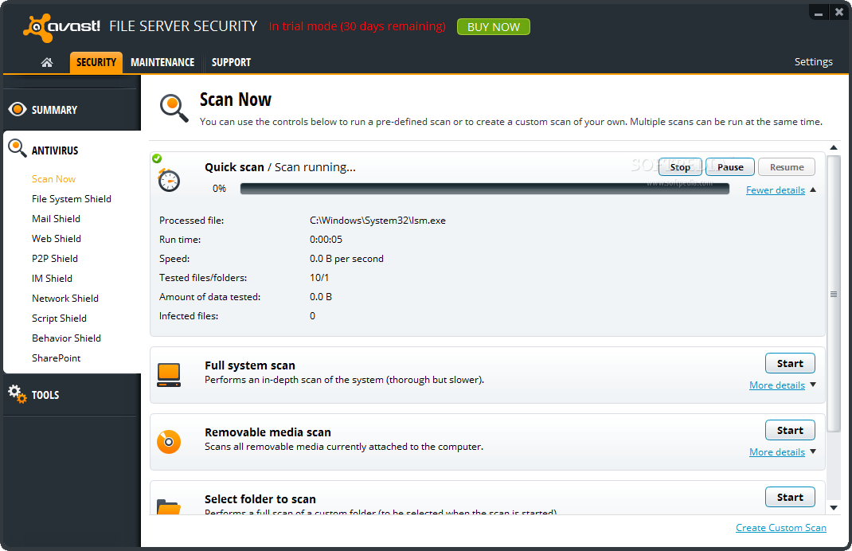Click the Resume button
Screen dimensions: 852x551
[786, 167]
